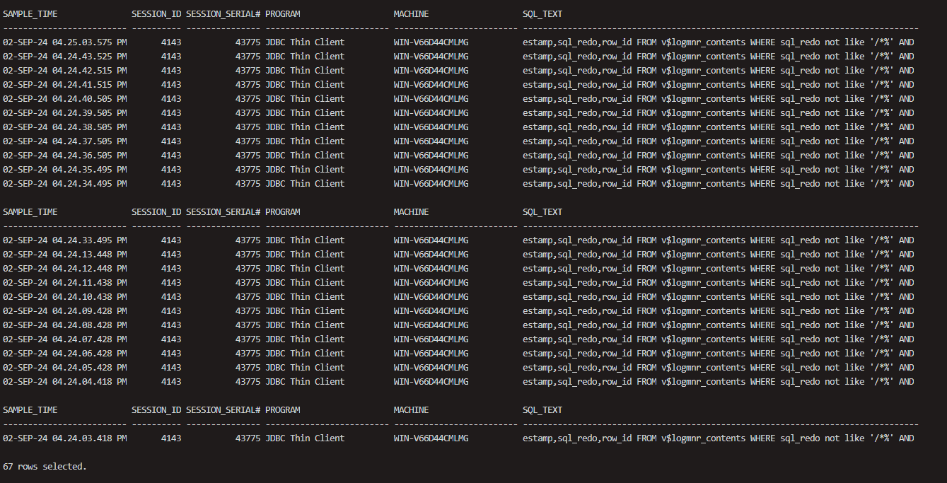
Task: Select serial 43775 in the 04.24.33.495 row
Action: click(x=248, y=240)
